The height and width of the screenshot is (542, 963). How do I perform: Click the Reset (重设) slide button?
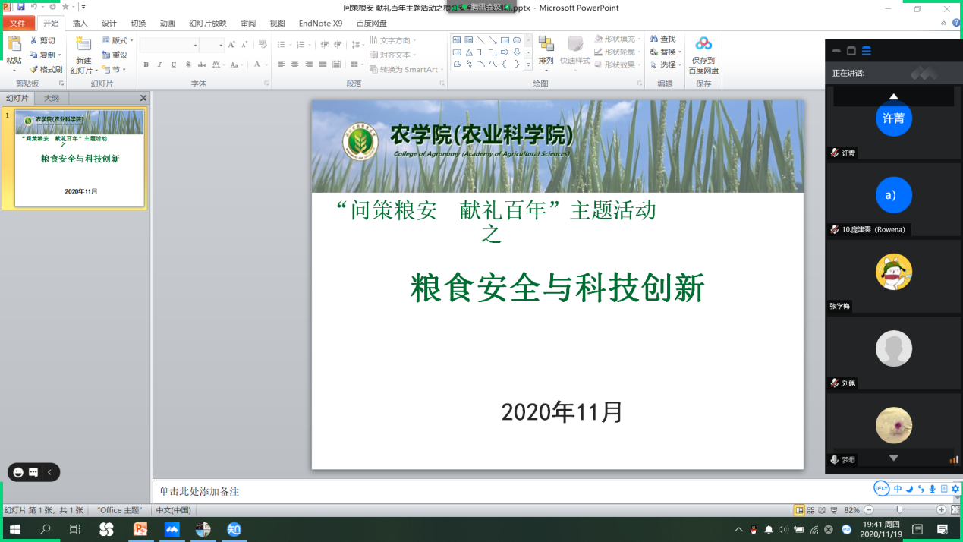pyautogui.click(x=115, y=55)
